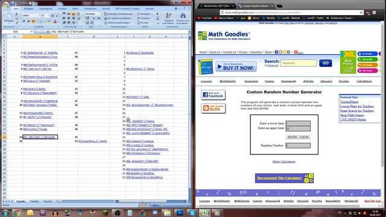Screen dimensions: 386x217
Task: Click the lower limit input field
Action: (x=298, y=123)
